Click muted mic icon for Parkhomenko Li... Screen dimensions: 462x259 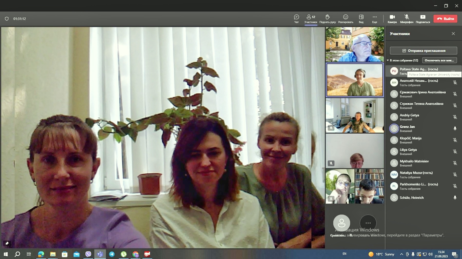coord(455,186)
